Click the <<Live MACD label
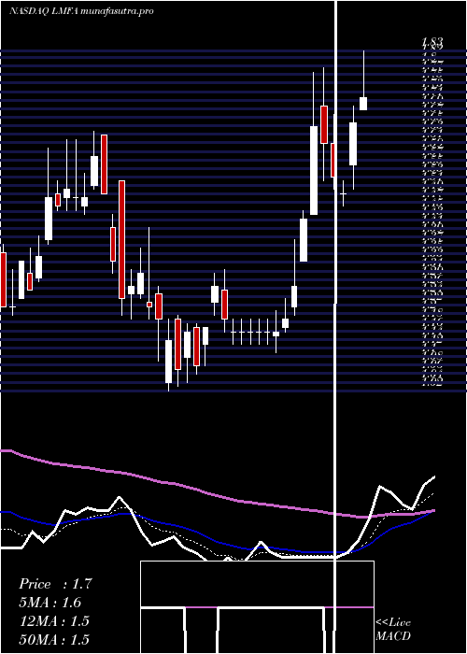 tap(393, 630)
